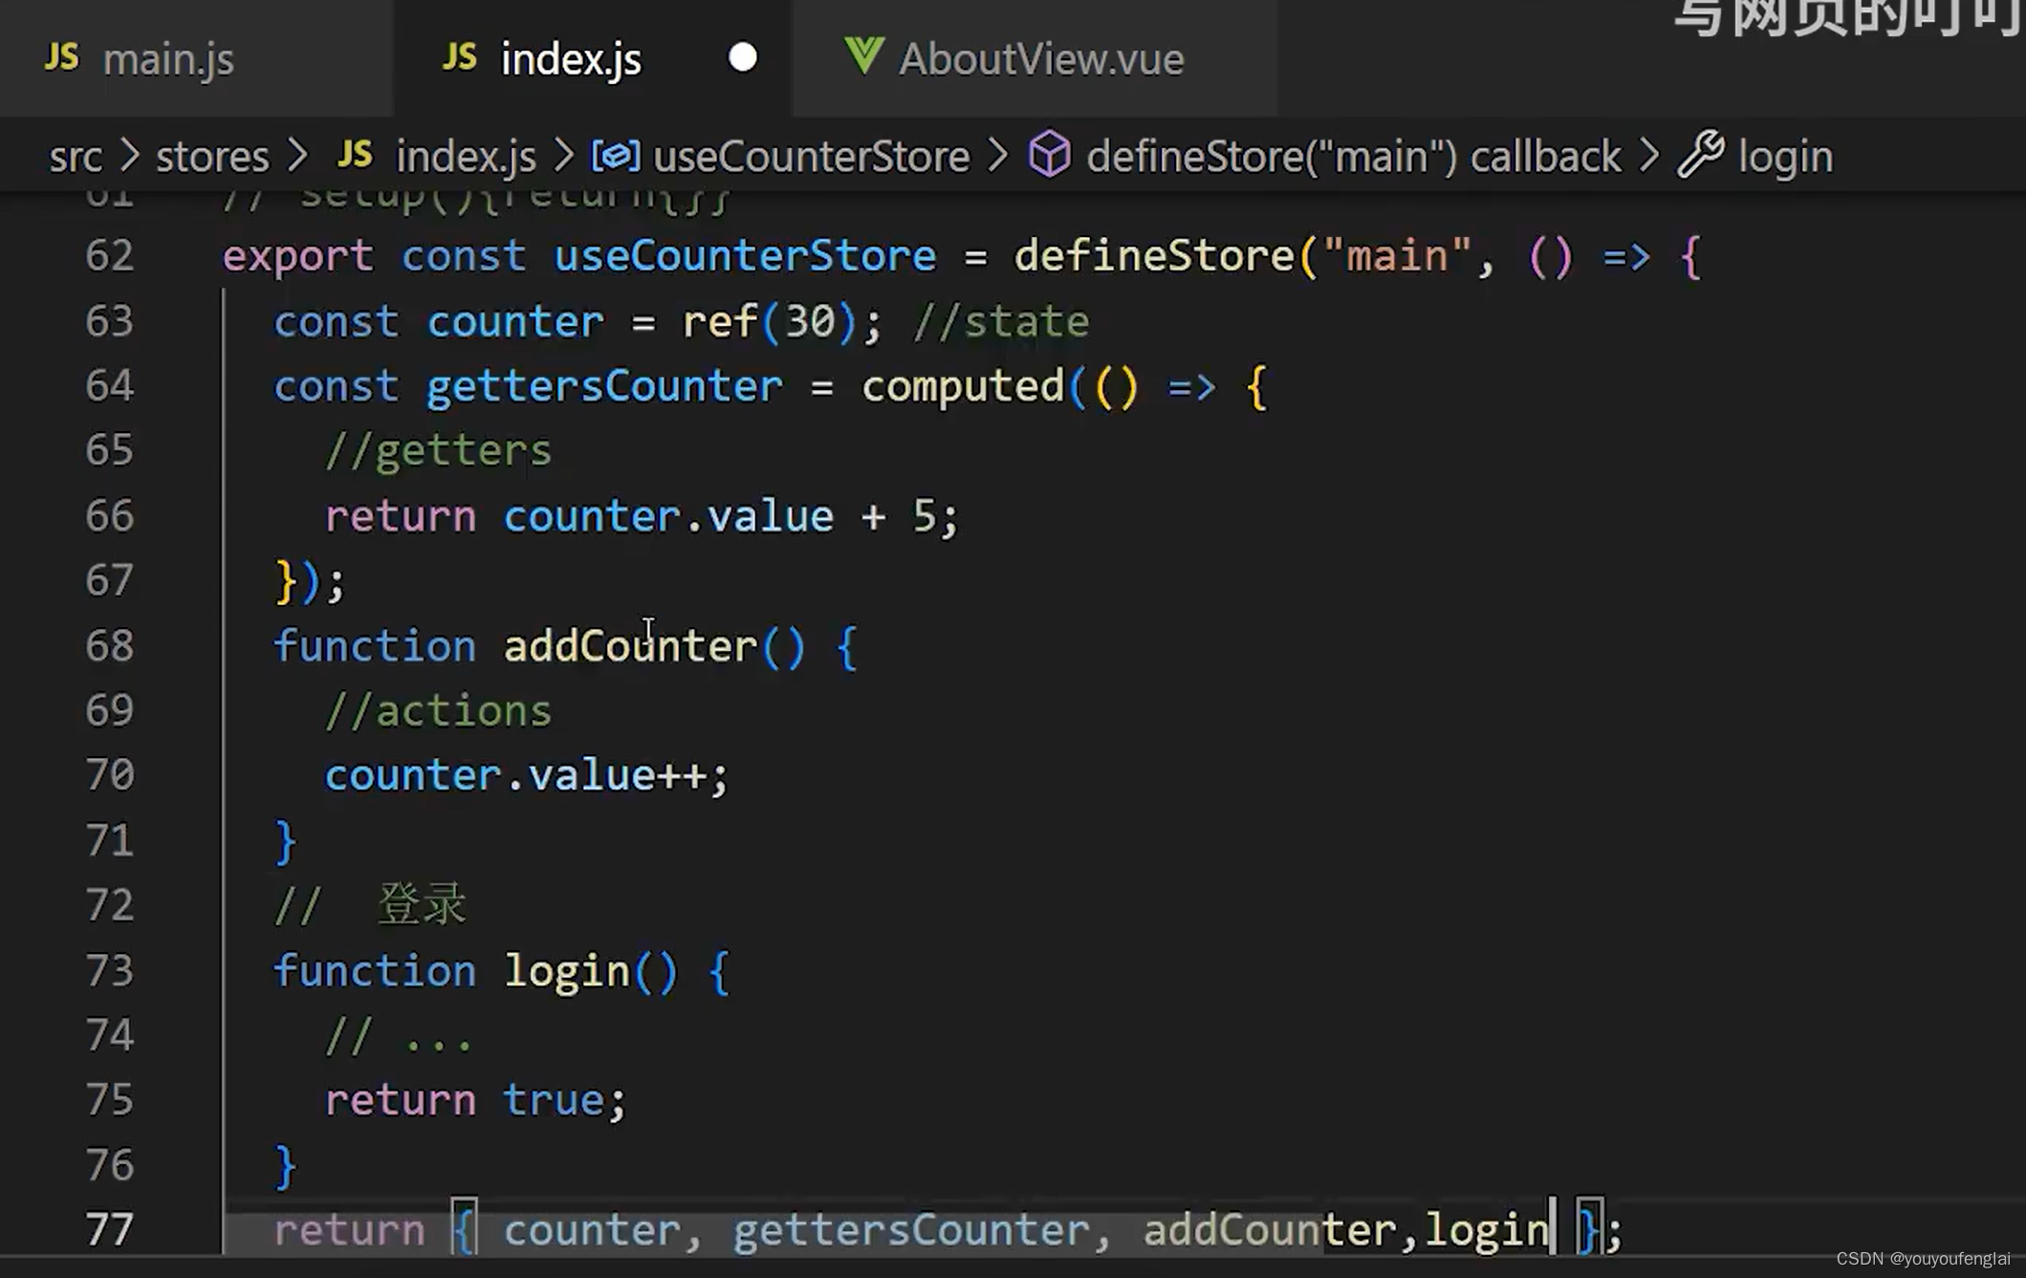Click line number 73 in gutter
This screenshot has height=1278, width=2026.
point(109,971)
